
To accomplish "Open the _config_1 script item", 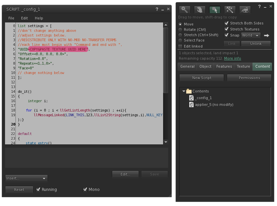I will click(204, 98).
